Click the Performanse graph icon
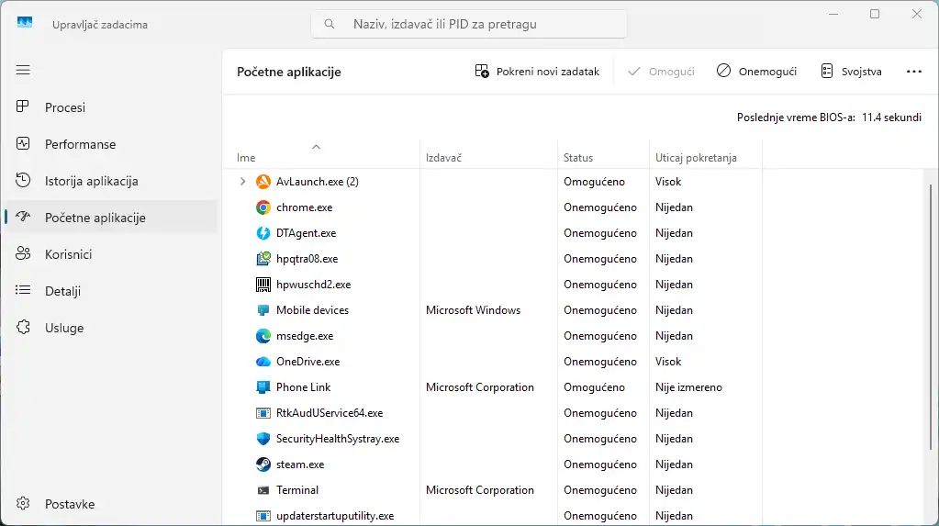 pyautogui.click(x=23, y=144)
